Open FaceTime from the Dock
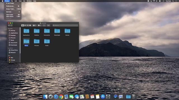Screen dimensions: 179x100 click(x=72, y=97)
